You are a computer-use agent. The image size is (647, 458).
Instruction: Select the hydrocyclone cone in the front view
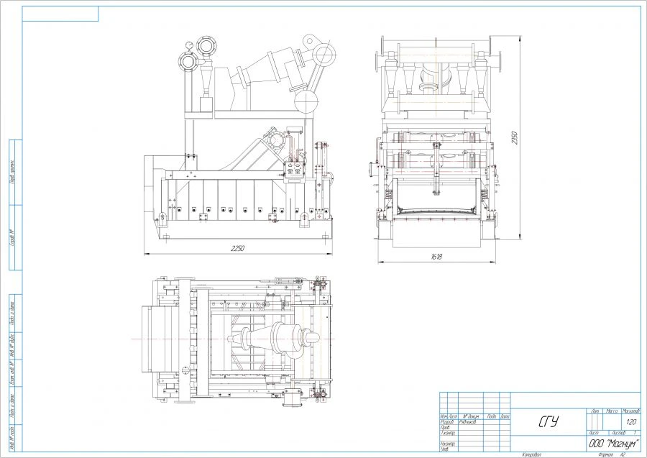click(207, 81)
